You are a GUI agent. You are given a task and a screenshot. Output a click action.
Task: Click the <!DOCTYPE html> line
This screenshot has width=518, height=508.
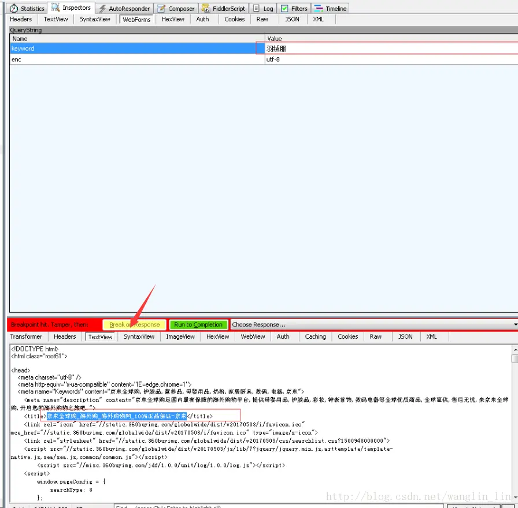[35, 349]
